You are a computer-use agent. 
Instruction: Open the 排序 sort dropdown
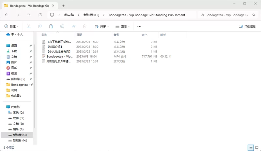pos(102,26)
